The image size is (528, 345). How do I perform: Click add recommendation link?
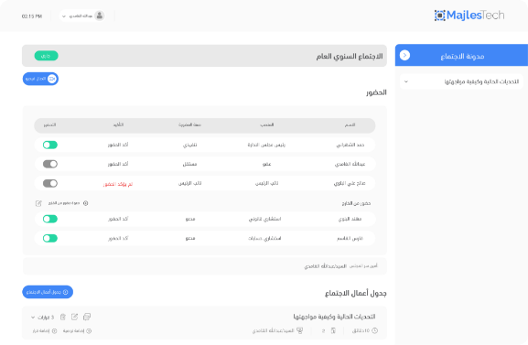pyautogui.click(x=77, y=331)
